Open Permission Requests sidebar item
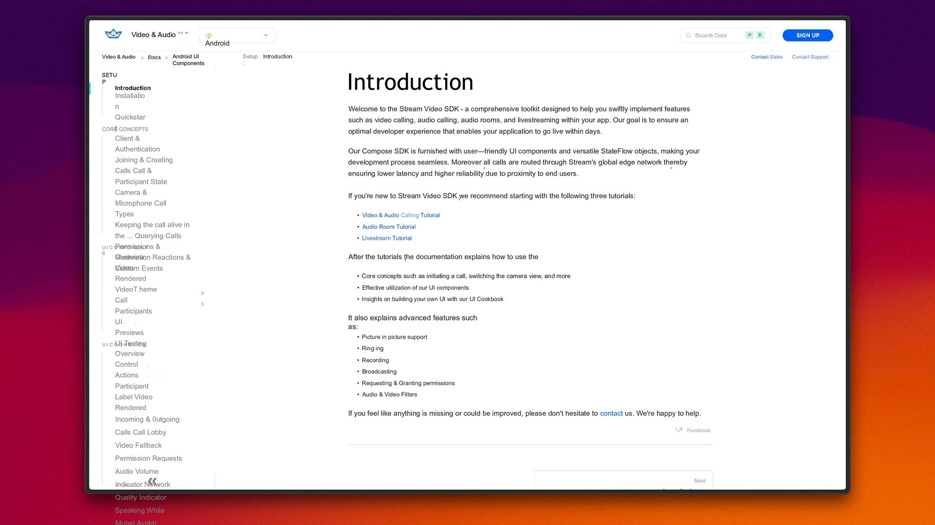Viewport: 935px width, 525px height. [x=149, y=458]
